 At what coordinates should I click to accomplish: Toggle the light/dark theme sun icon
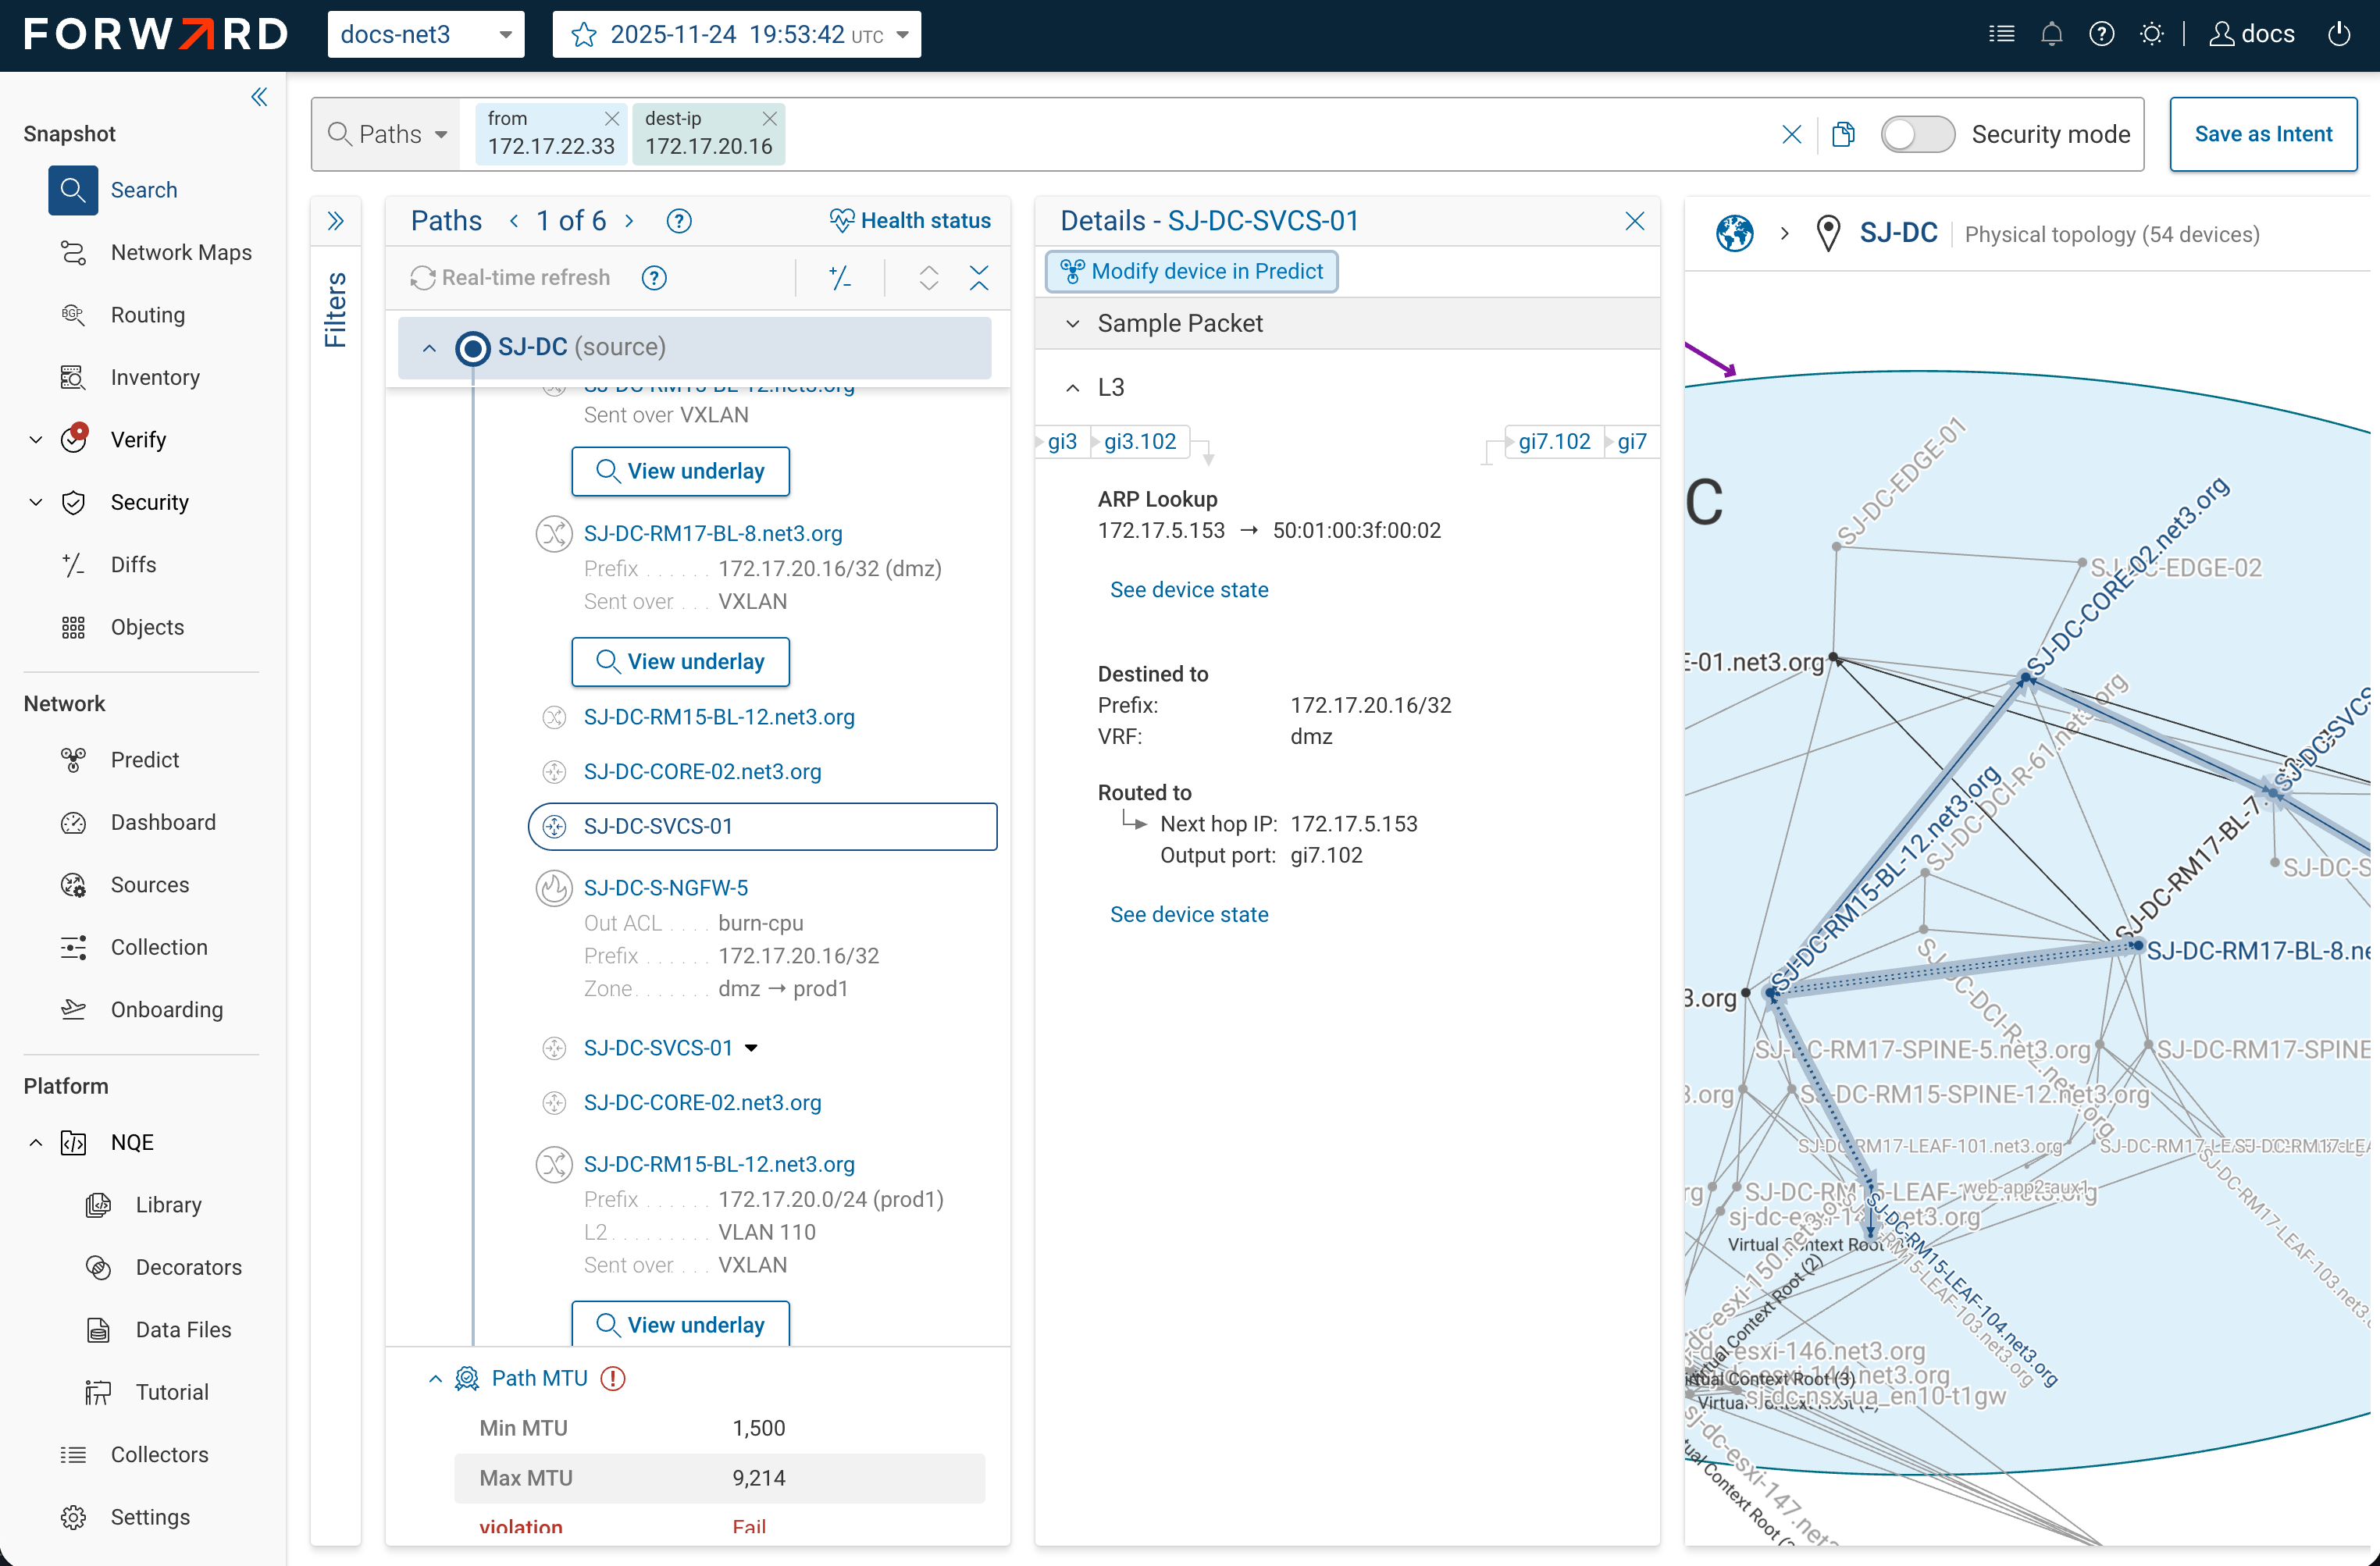coord(2152,34)
